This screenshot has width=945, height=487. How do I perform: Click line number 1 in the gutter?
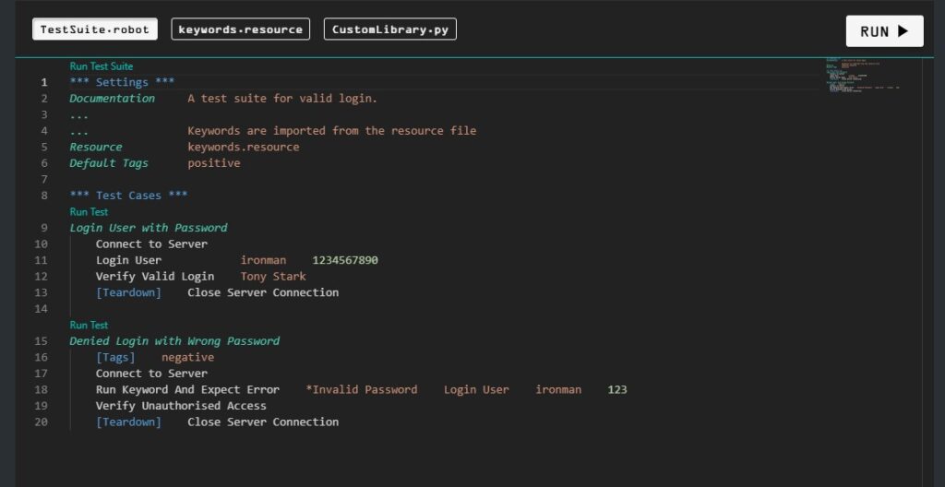43,82
